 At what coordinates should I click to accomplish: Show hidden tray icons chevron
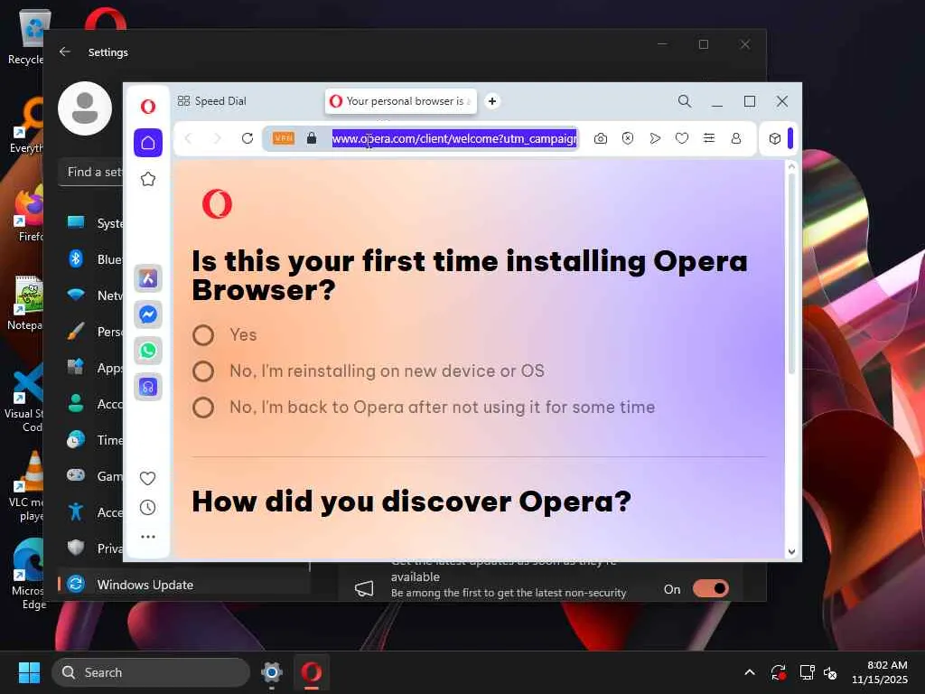coord(749,672)
